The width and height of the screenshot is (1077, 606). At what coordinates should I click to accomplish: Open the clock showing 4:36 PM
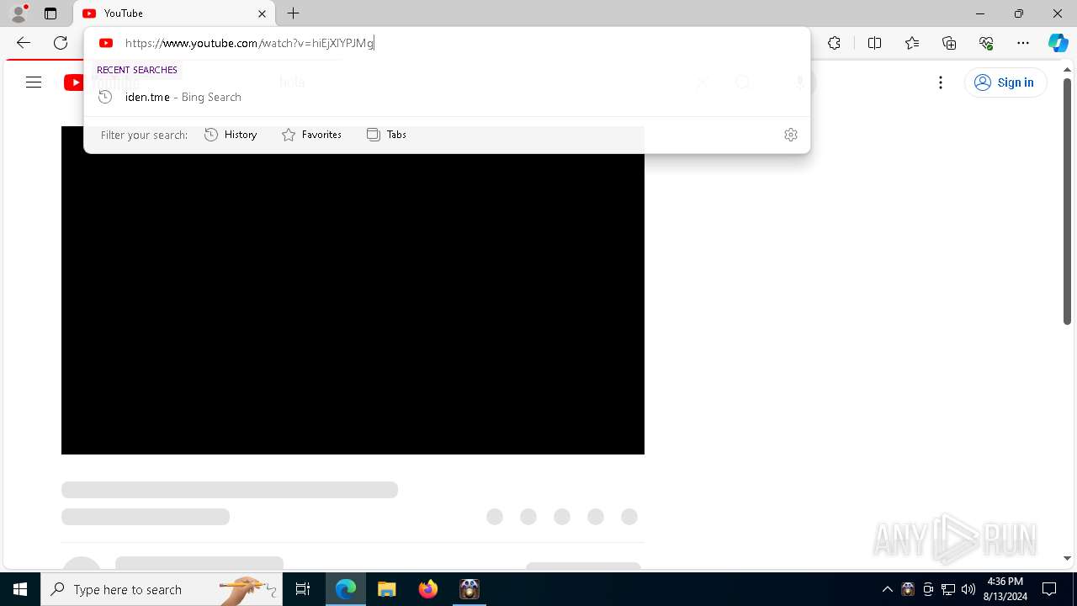pyautogui.click(x=1005, y=589)
